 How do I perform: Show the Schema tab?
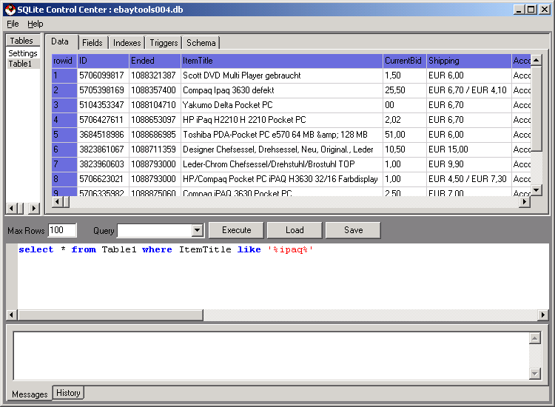point(201,43)
